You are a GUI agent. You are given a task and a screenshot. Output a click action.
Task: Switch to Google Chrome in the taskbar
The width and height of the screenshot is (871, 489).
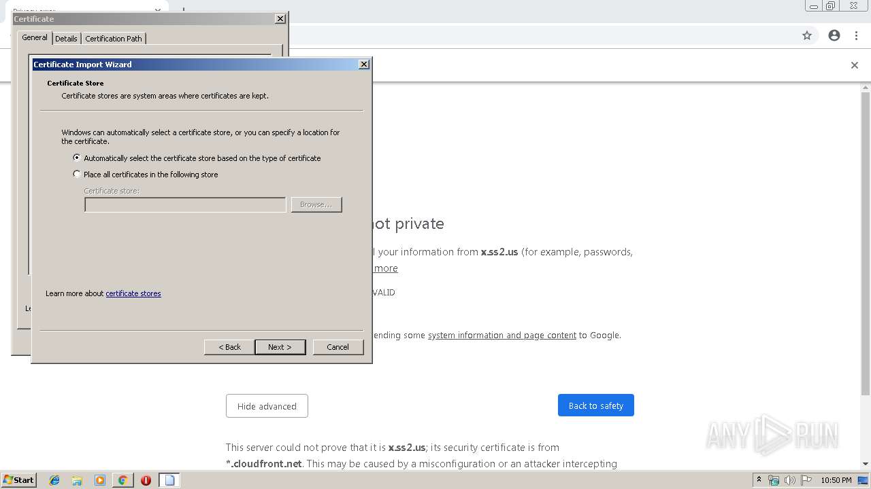click(122, 480)
